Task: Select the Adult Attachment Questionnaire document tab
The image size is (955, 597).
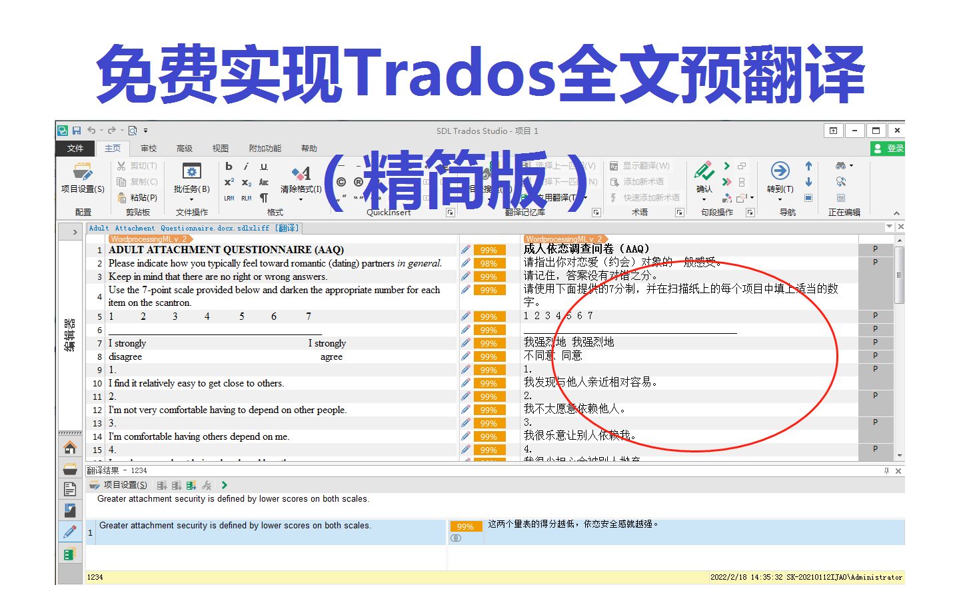Action: point(194,228)
